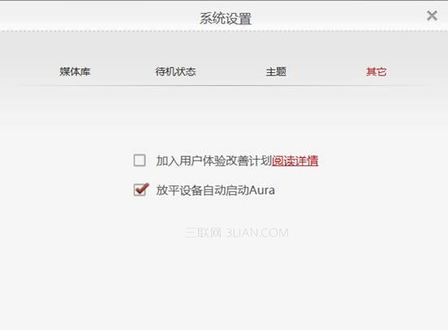The width and height of the screenshot is (448, 330).
Task: Open the 阅读详情 link
Action: pyautogui.click(x=295, y=161)
